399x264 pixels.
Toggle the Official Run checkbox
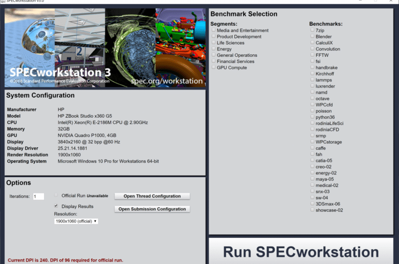point(56,195)
